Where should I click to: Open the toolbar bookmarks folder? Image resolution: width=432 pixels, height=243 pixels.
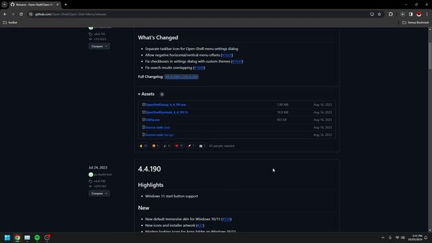point(10,22)
